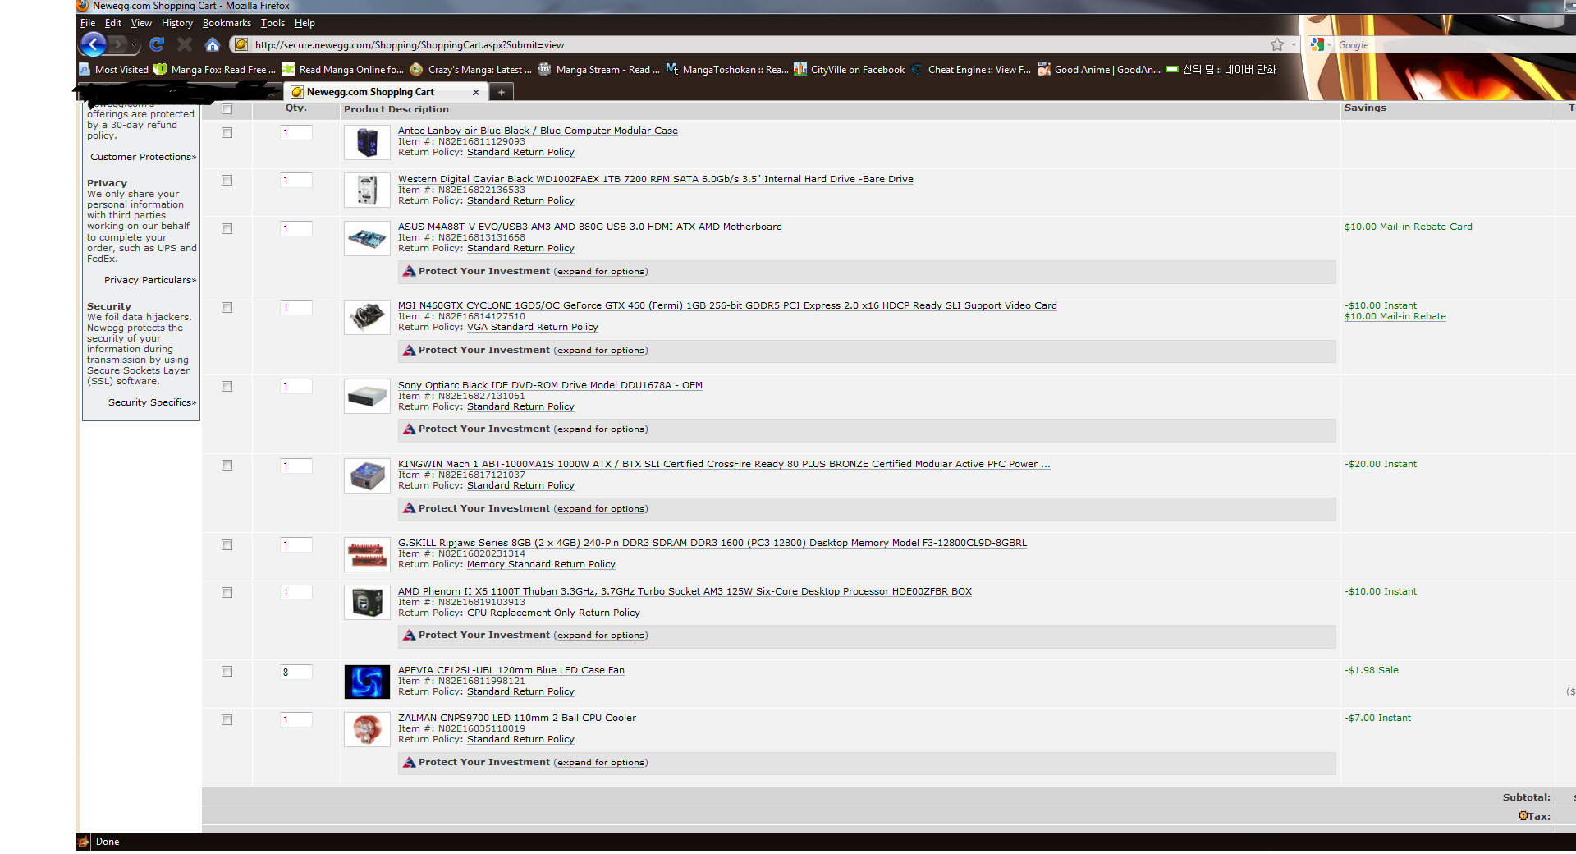The image size is (1576, 854).
Task: Click the Antec Lanboy case thumbnail
Action: pos(367,143)
